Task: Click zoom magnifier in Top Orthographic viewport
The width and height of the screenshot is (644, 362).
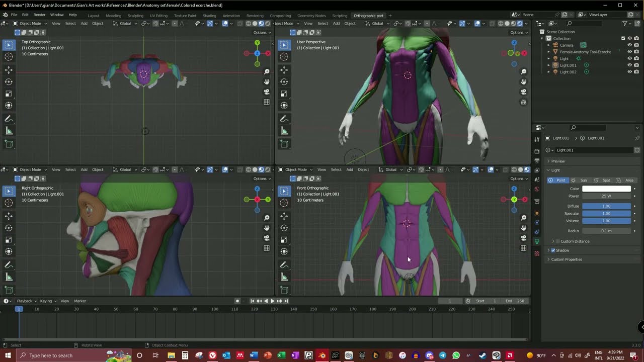Action: click(x=267, y=71)
